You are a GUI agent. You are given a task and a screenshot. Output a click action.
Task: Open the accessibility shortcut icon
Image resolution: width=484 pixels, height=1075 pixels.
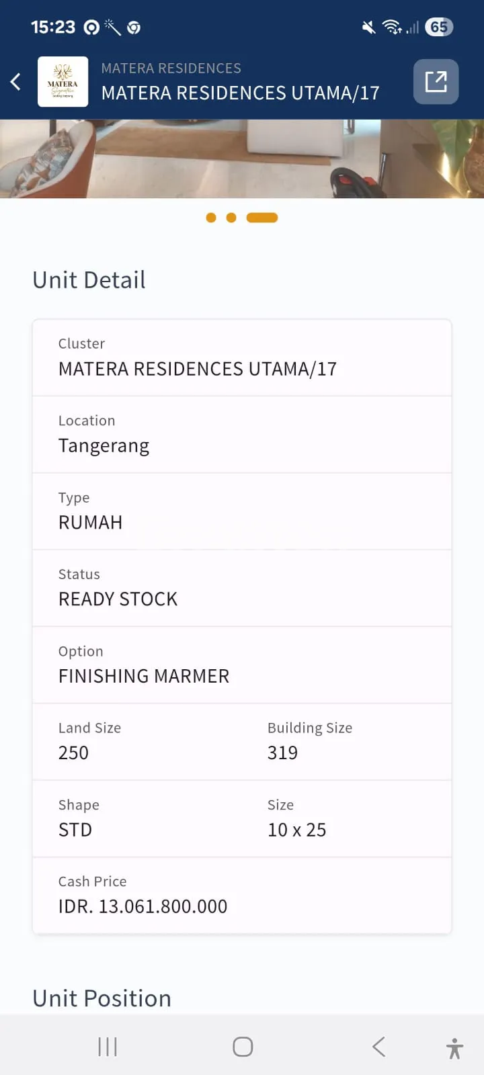tap(454, 1047)
